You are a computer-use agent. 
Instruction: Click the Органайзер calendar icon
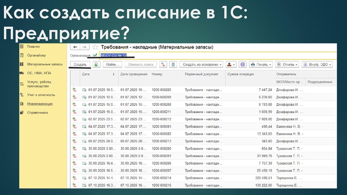coord(21,55)
